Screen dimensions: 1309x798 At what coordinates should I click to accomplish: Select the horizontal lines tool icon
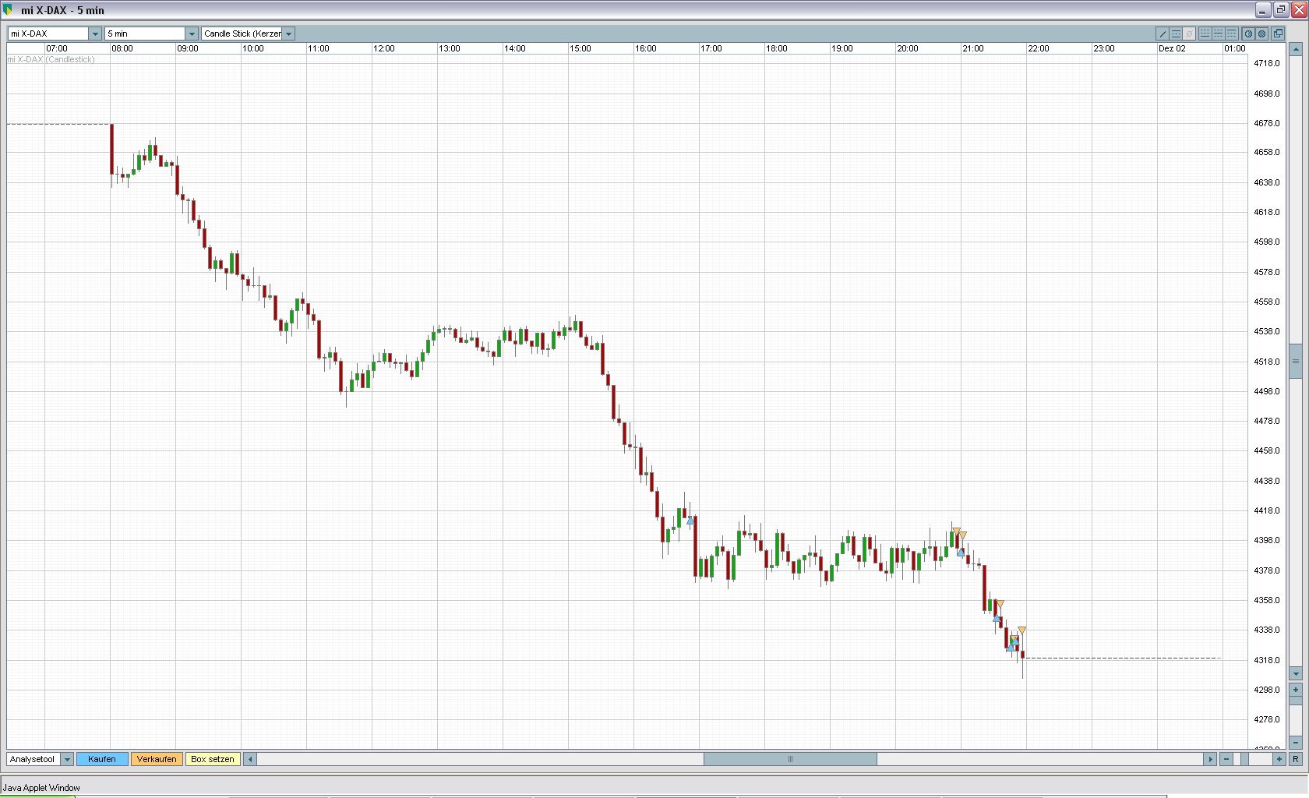[1176, 34]
